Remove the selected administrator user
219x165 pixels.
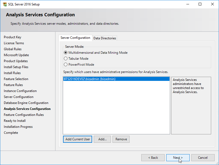(121, 139)
